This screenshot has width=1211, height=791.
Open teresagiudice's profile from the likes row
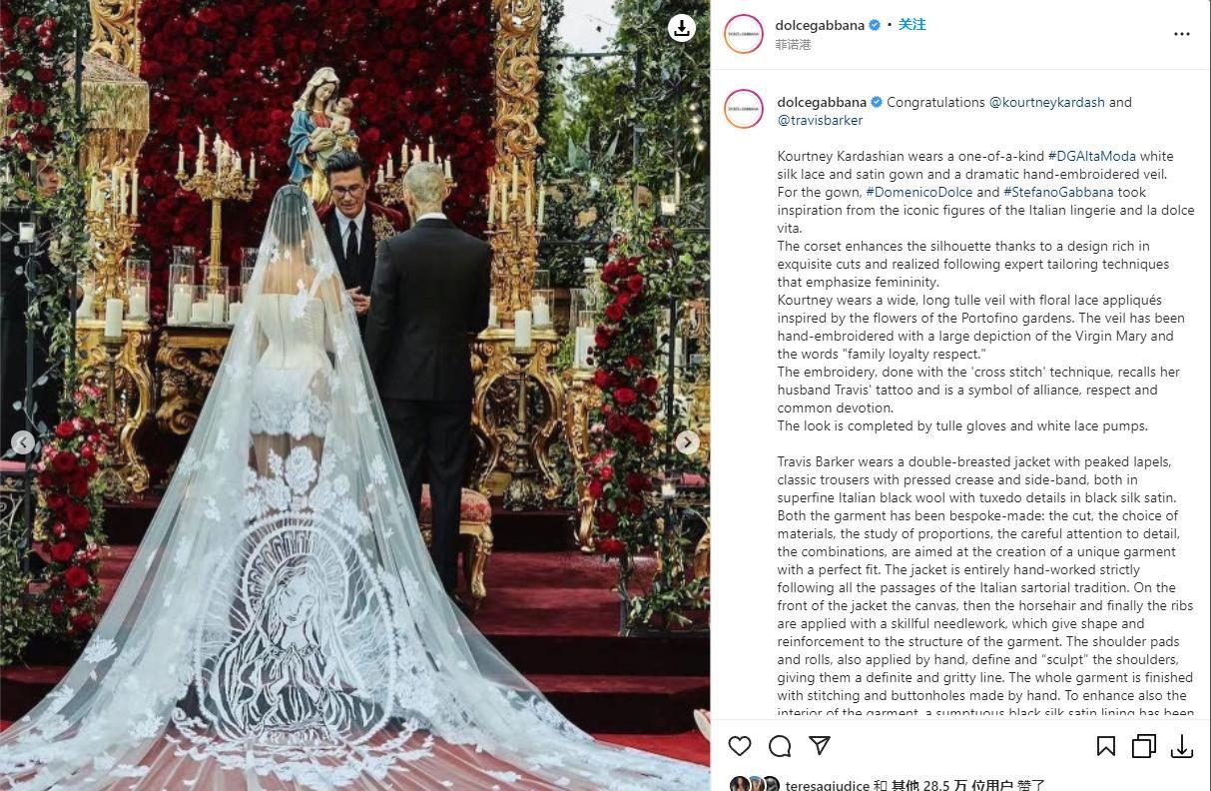pyautogui.click(x=828, y=786)
